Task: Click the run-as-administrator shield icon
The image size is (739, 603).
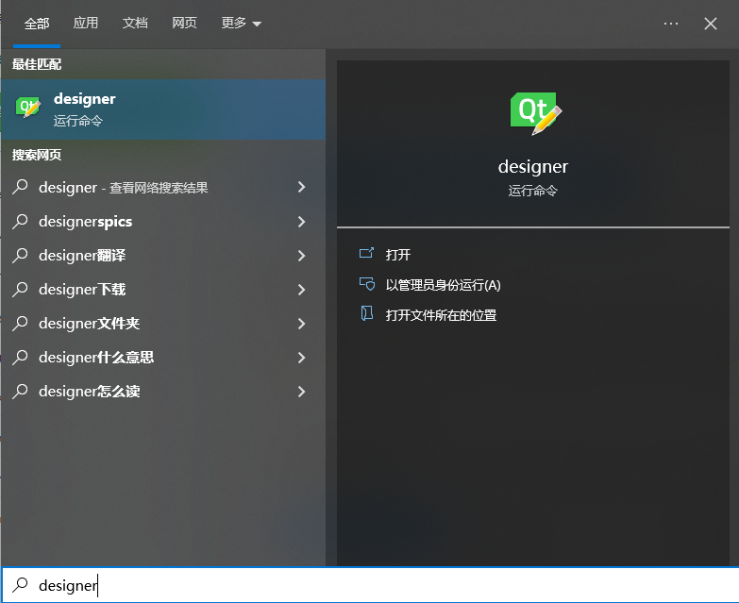Action: [367, 284]
